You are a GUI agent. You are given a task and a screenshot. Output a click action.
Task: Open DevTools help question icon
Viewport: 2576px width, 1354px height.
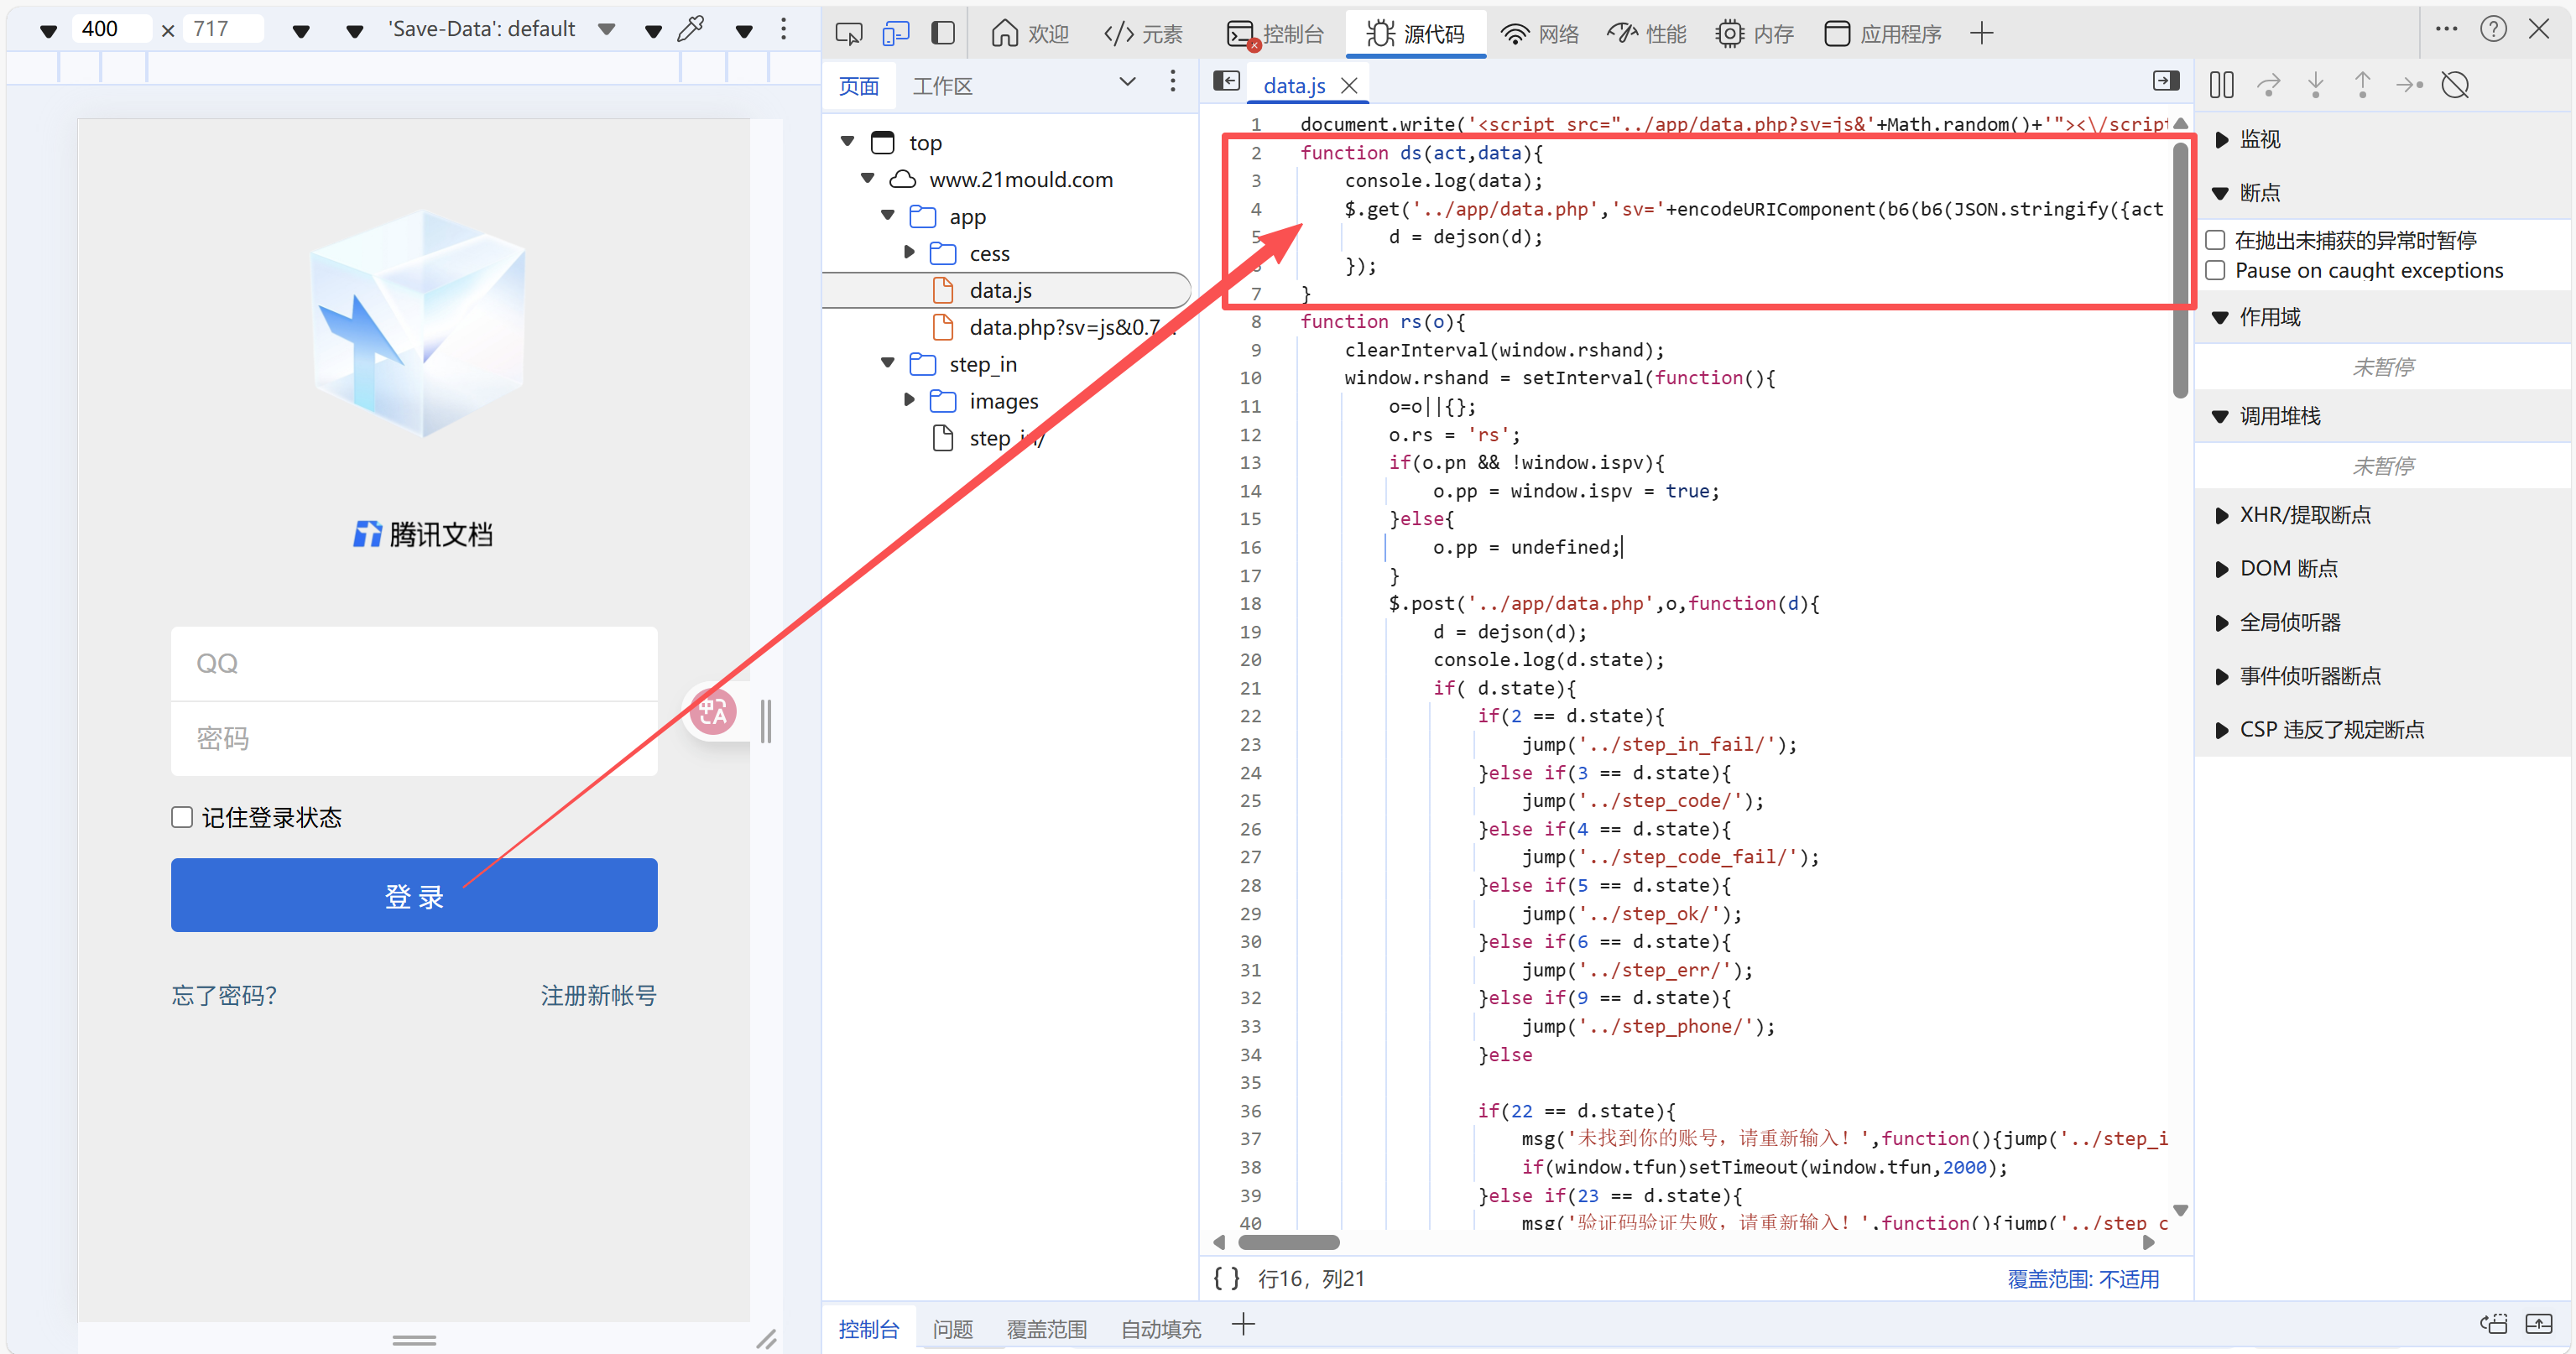tap(2492, 30)
